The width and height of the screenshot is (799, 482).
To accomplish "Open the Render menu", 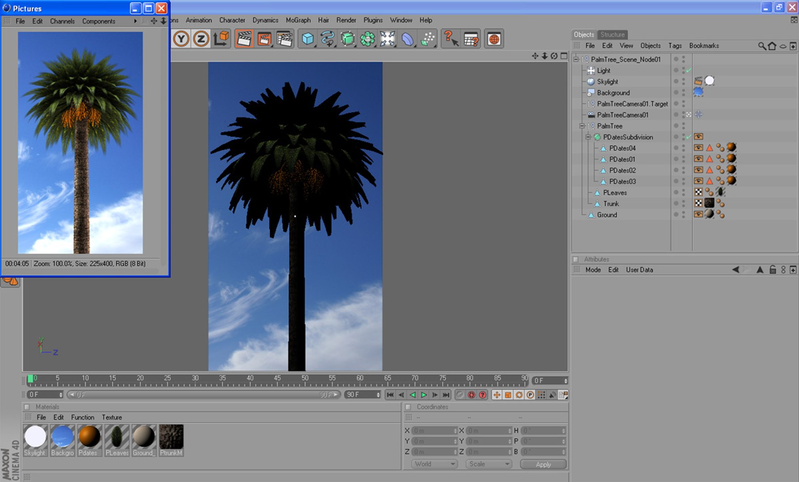I will [346, 20].
